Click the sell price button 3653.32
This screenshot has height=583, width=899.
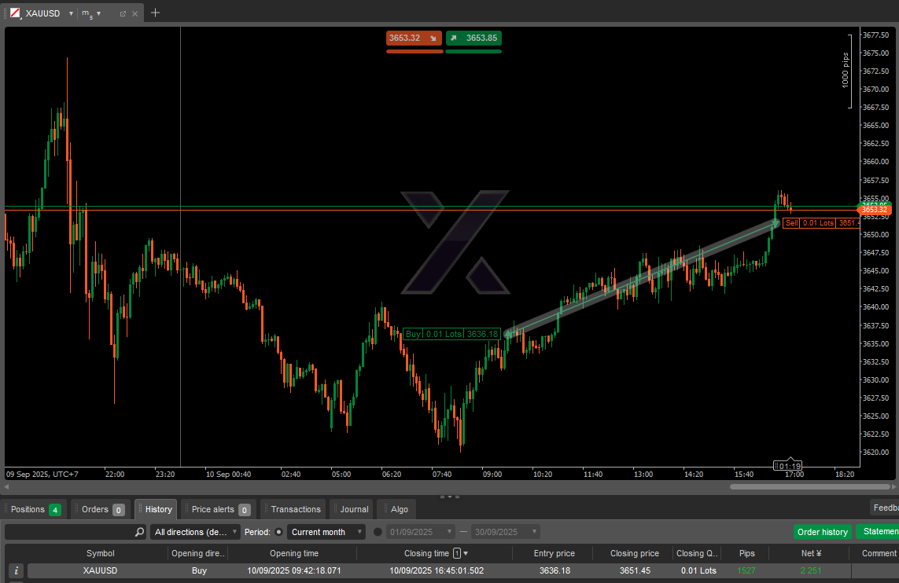click(x=414, y=38)
